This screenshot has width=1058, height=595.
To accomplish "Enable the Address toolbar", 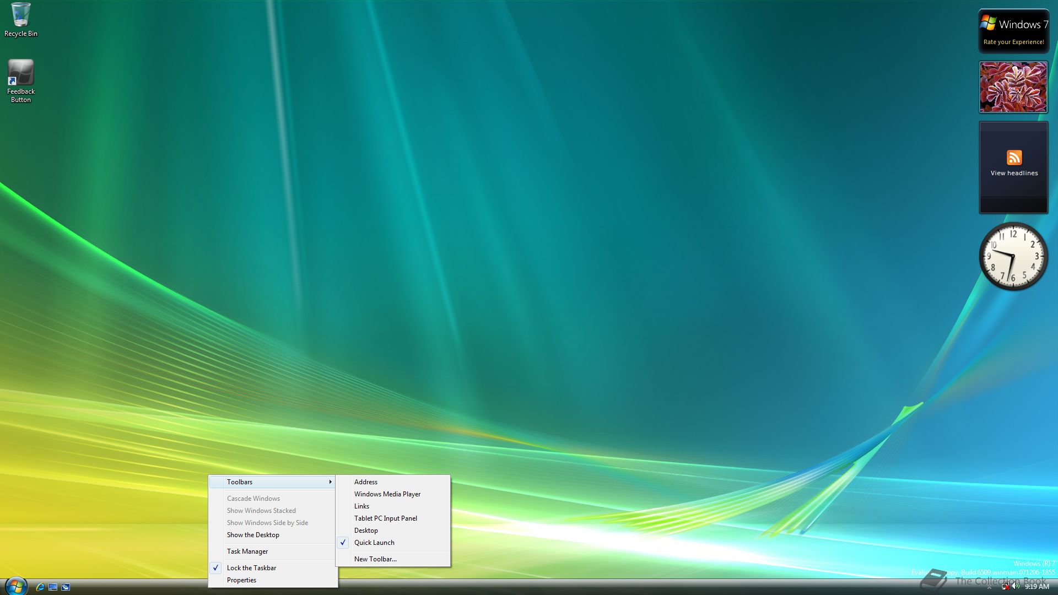I will point(393,482).
